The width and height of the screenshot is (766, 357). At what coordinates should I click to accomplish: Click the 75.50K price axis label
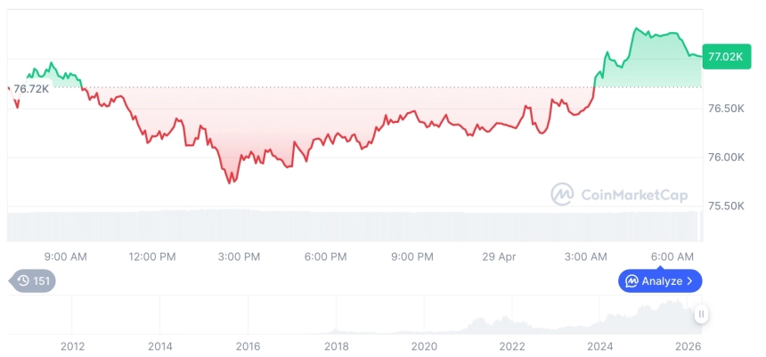pyautogui.click(x=725, y=206)
